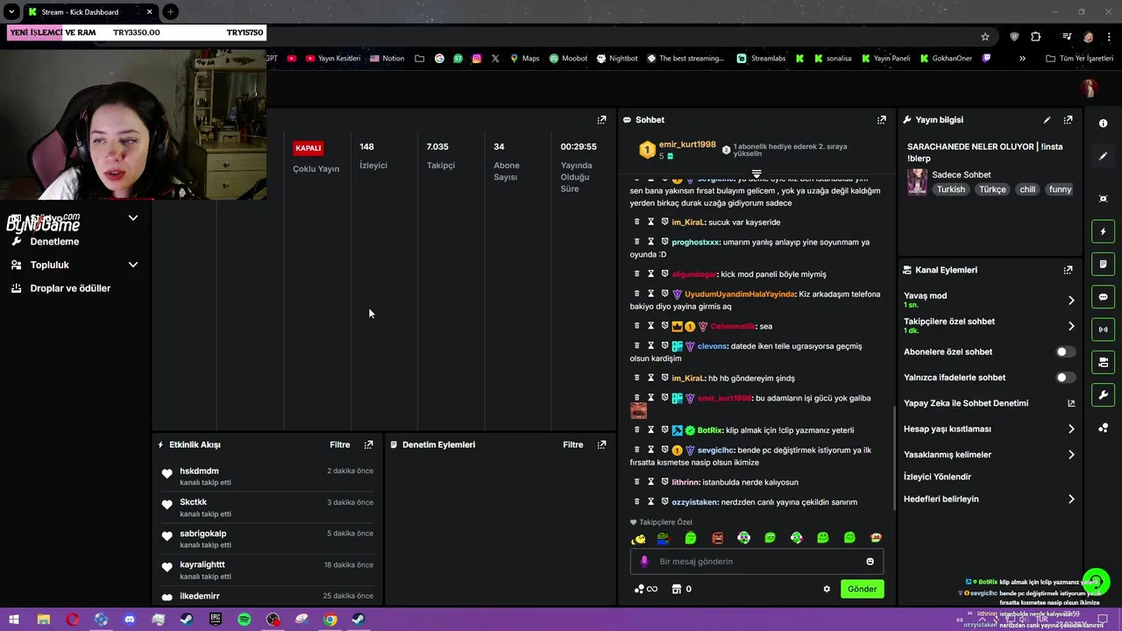This screenshot has width=1122, height=631.
Task: Pop out the Kanal Eylemleri panel
Action: point(1068,270)
